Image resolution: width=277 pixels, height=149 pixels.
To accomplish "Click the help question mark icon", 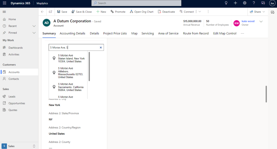I will pos(254,3).
